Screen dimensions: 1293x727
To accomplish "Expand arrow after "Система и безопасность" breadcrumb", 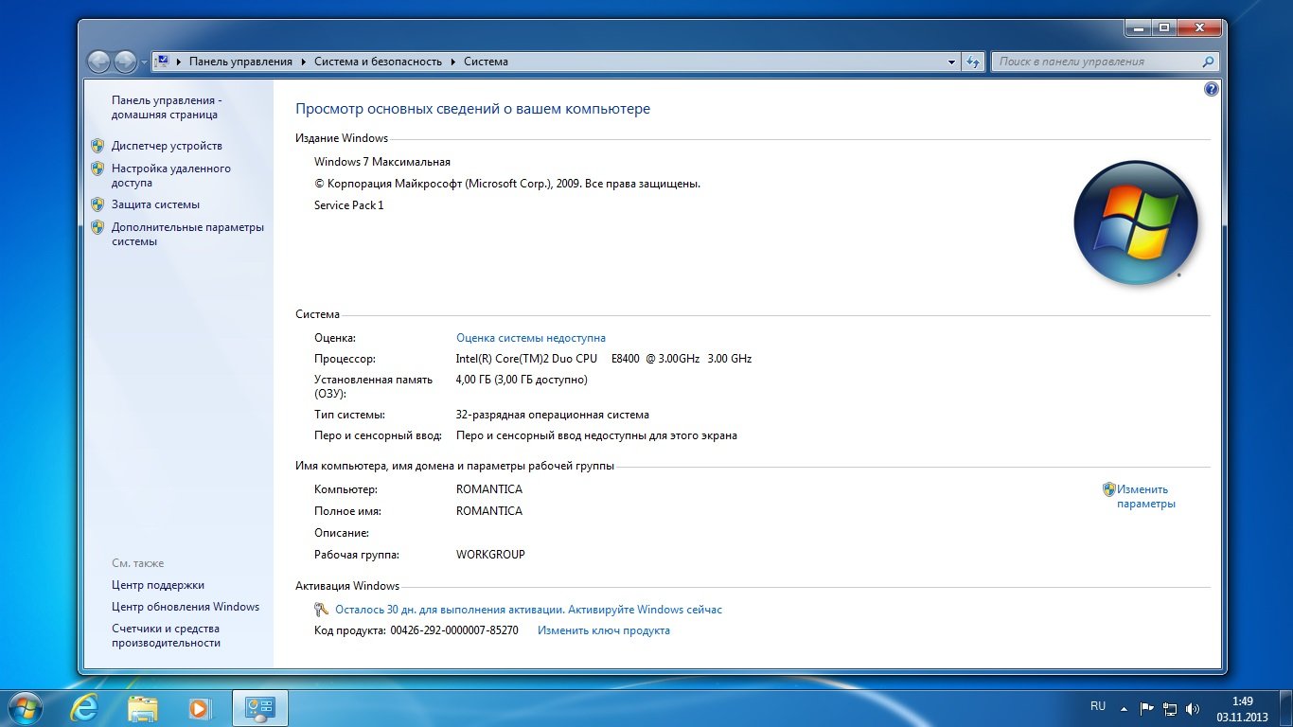I will 453,62.
